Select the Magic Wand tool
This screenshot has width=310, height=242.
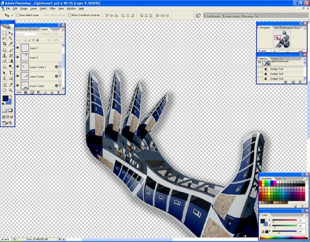point(11,38)
